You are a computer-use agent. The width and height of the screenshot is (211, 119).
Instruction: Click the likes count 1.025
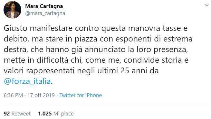tap(45, 114)
